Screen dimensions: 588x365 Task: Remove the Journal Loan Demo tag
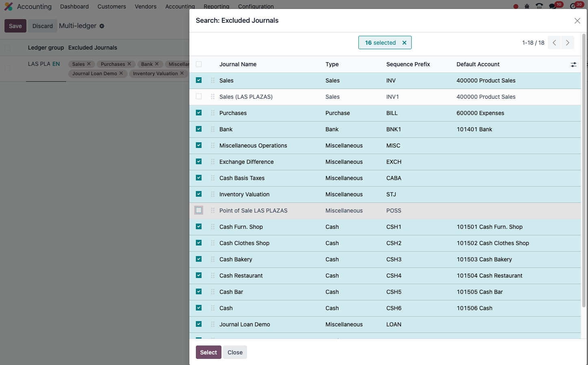click(x=121, y=73)
